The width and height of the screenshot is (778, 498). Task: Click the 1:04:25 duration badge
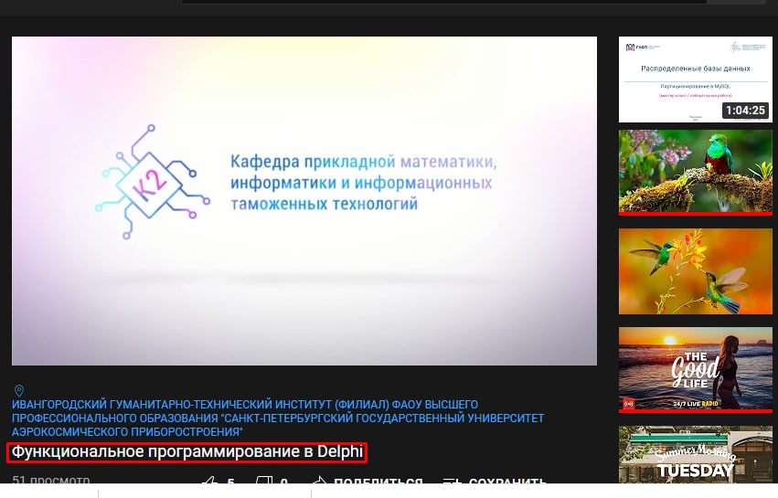pos(745,111)
